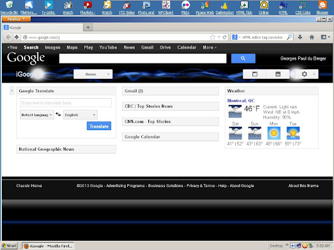Open the URL history dropdown arrow
This screenshot has width=334, height=250.
(x=219, y=37)
